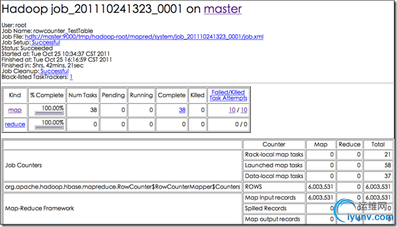Click the Launched map tasks total 58

click(x=387, y=165)
